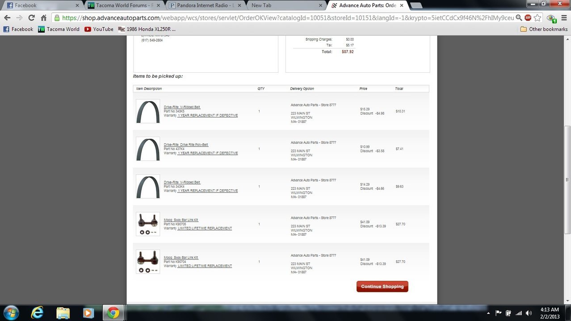Image resolution: width=571 pixels, height=321 pixels.
Task: Click the Chrome taskbar icon
Action: click(x=113, y=313)
